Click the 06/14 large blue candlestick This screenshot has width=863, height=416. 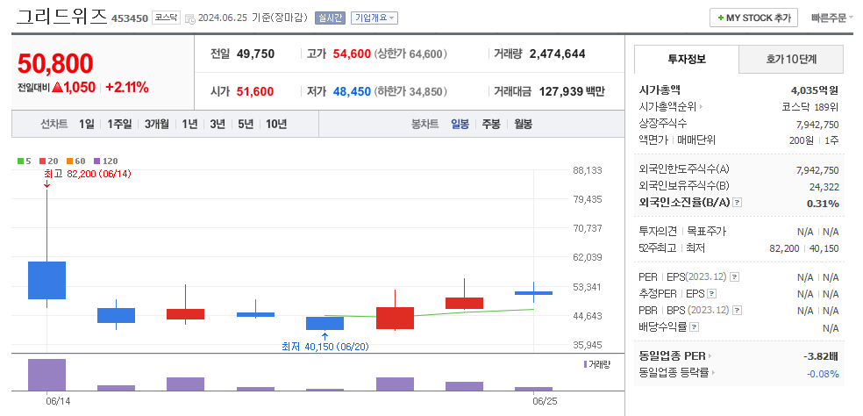46,281
